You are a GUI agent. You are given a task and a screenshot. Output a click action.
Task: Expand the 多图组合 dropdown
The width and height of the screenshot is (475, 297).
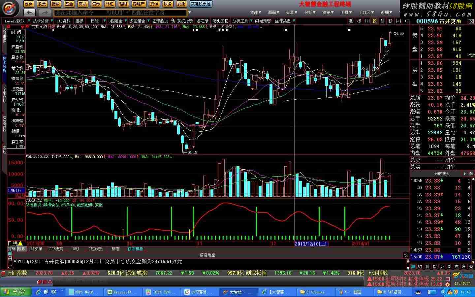(148, 21)
